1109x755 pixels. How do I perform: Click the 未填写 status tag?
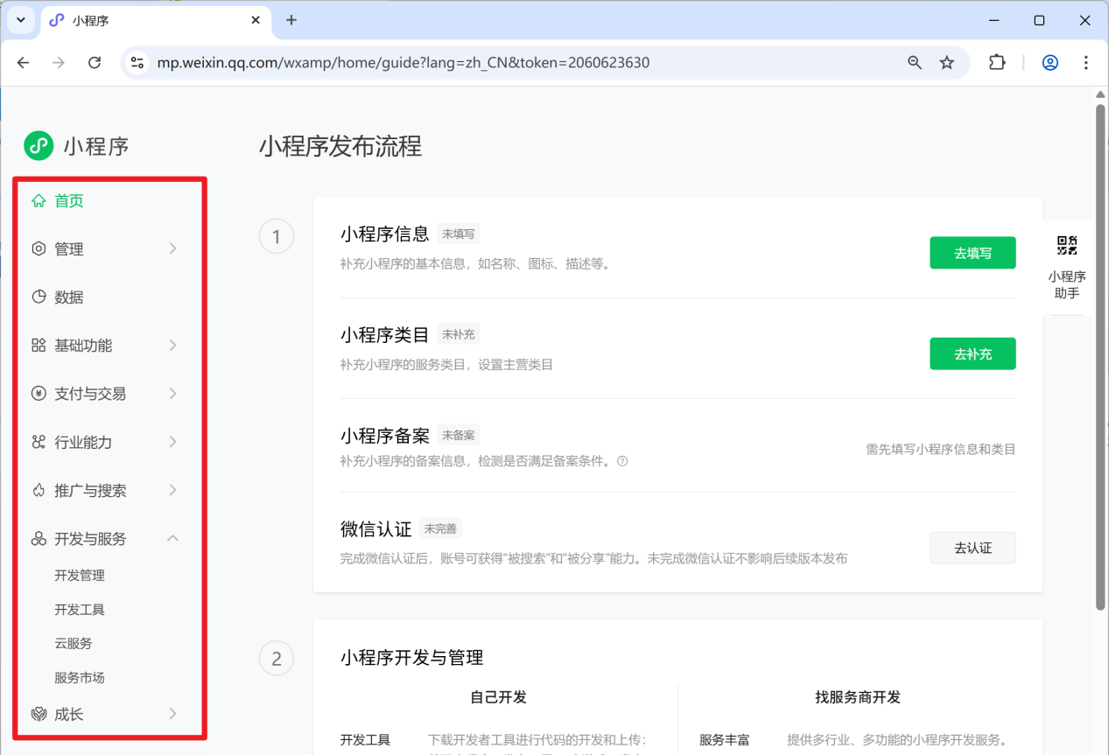pos(459,234)
